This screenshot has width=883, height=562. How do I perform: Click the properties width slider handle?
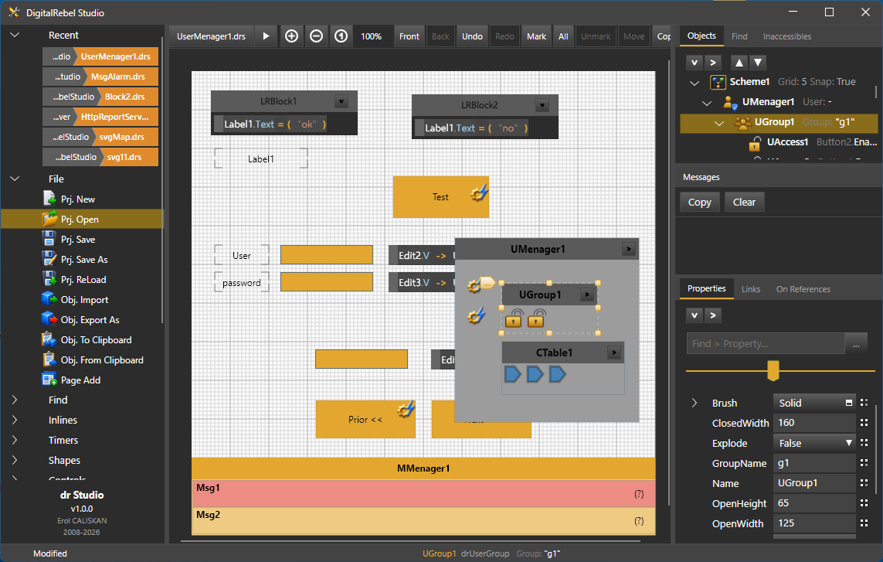point(773,371)
